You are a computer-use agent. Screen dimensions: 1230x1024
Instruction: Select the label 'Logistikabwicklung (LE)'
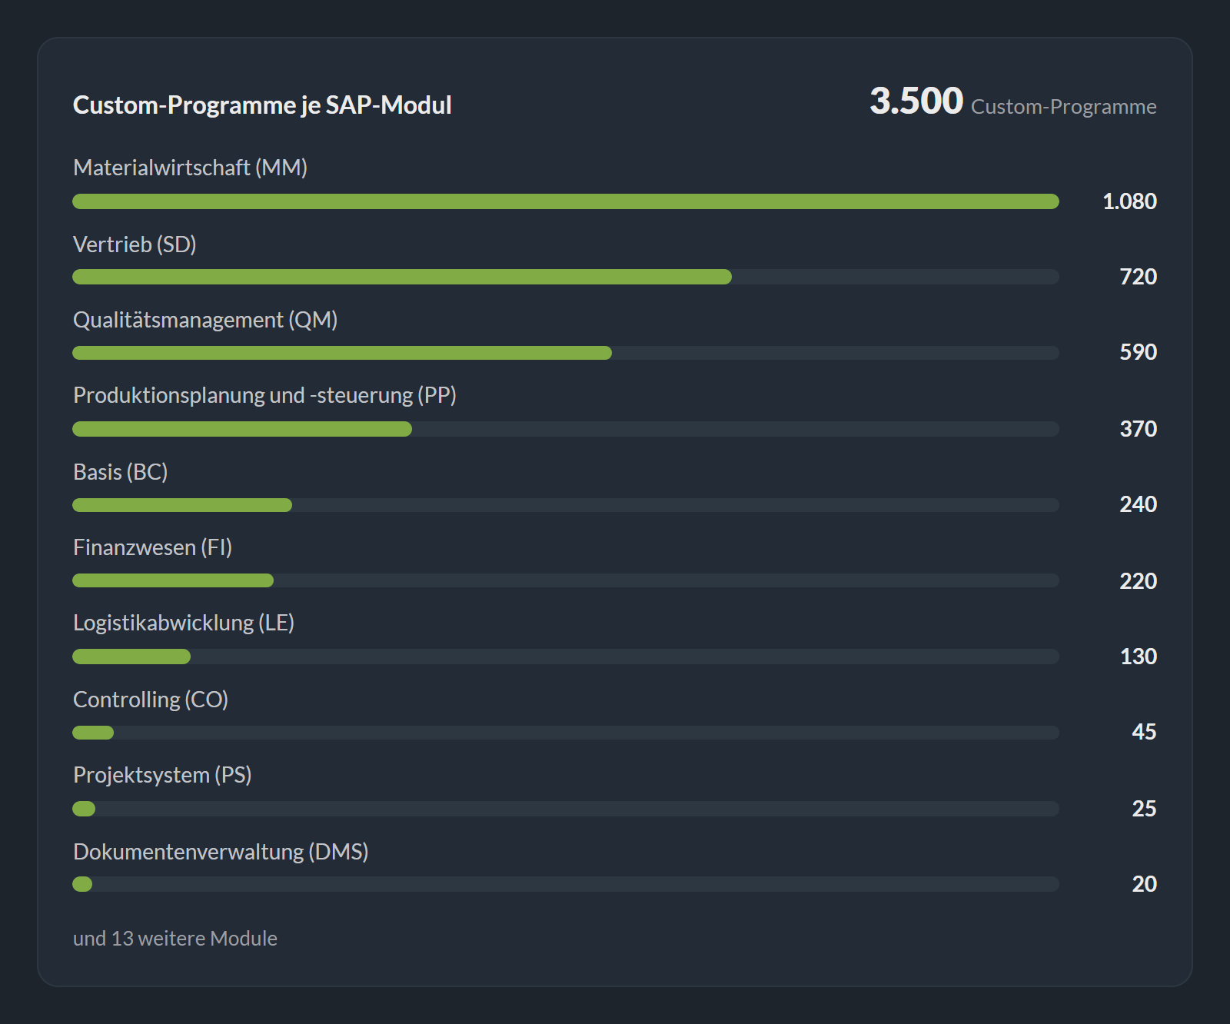tap(184, 623)
